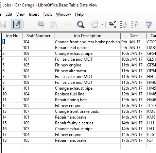Expand the Refresh dropdown arrow
Screen dimensions: 156x153
(102, 25)
